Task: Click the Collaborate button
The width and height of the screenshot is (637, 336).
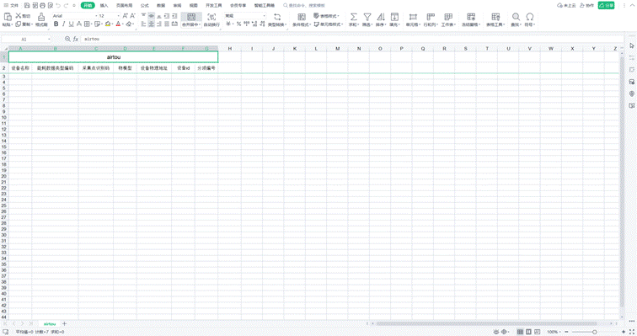Action: (586, 5)
